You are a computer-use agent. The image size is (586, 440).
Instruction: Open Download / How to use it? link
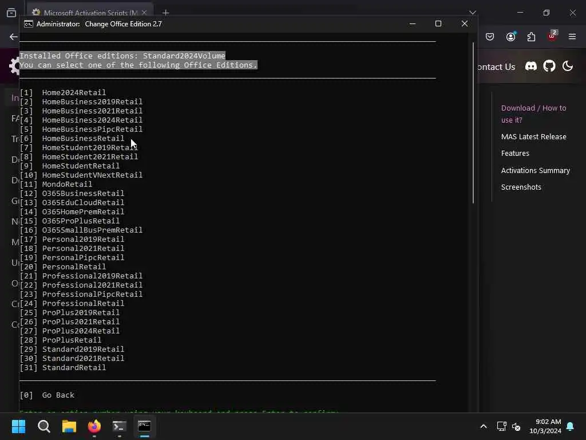(x=534, y=114)
